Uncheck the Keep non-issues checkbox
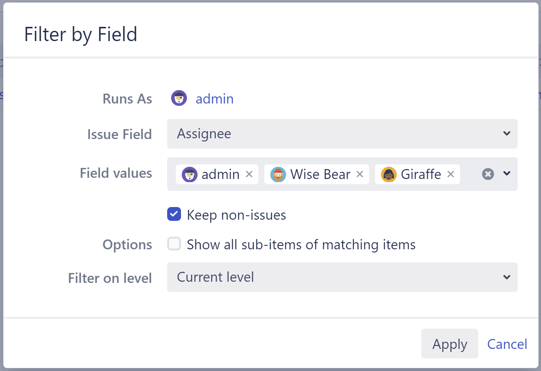 [174, 214]
